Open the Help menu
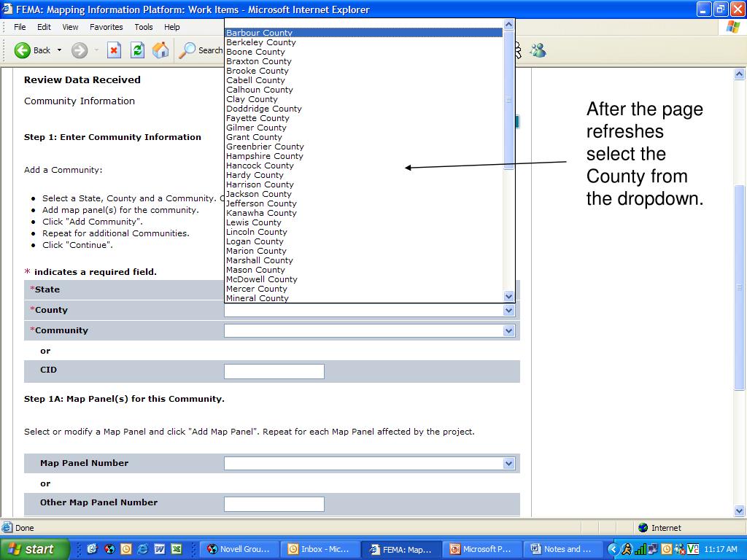Viewport: 747px width, 560px height. click(x=172, y=27)
